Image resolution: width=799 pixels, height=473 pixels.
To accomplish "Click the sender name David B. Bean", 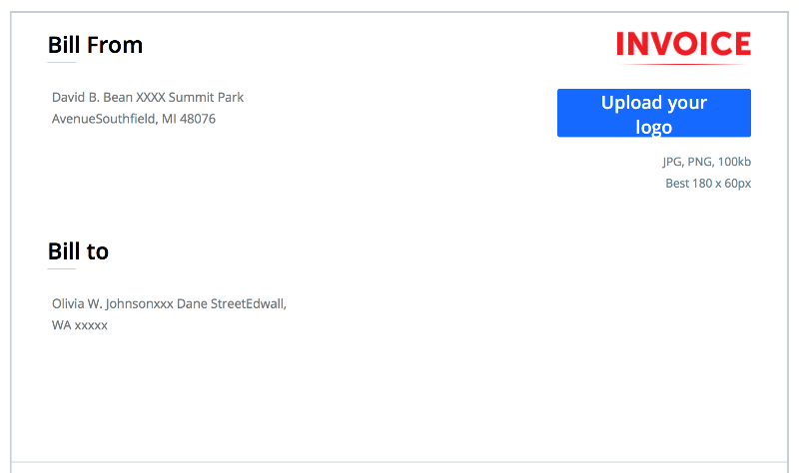I will [x=90, y=98].
